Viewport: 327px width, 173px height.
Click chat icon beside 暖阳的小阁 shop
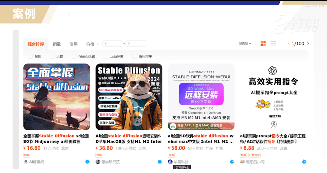pyautogui.click(x=304, y=162)
